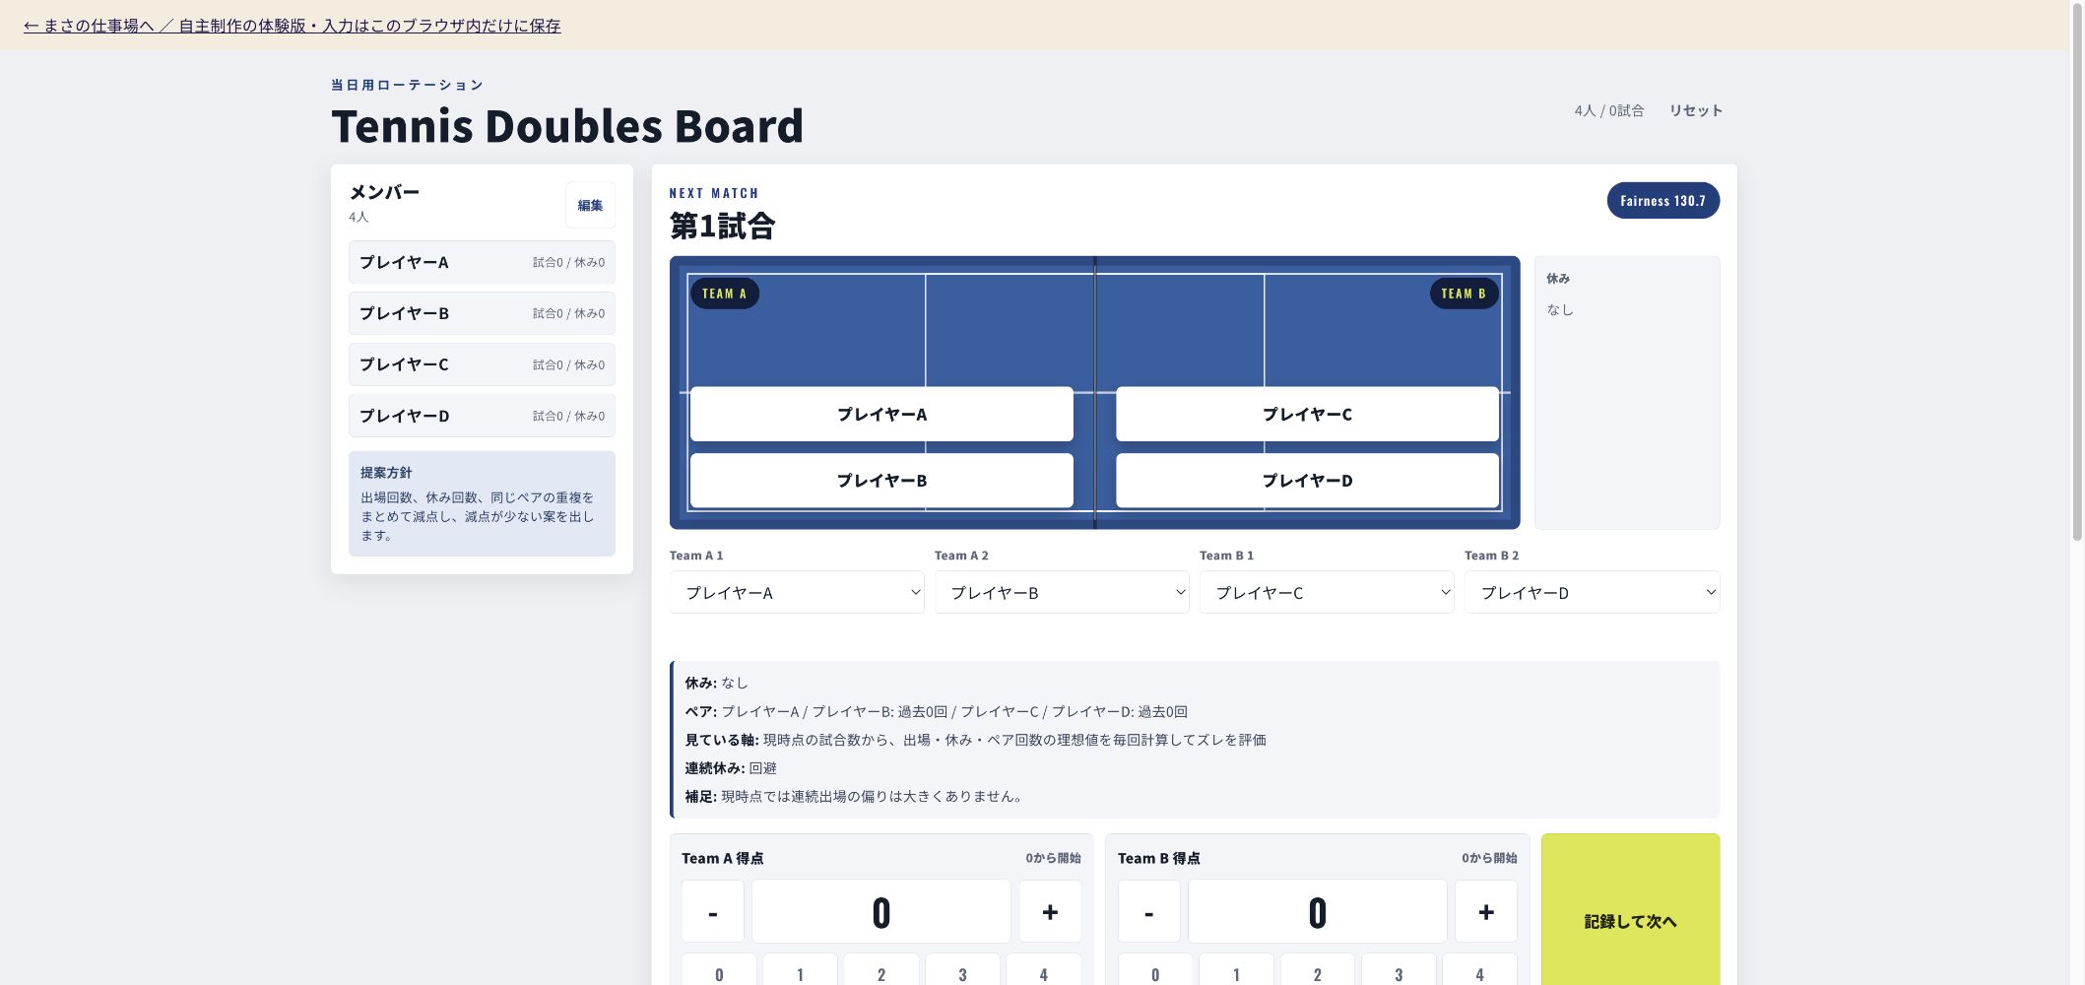Increase Team A score with plus
The width and height of the screenshot is (2085, 985).
pyautogui.click(x=1050, y=911)
